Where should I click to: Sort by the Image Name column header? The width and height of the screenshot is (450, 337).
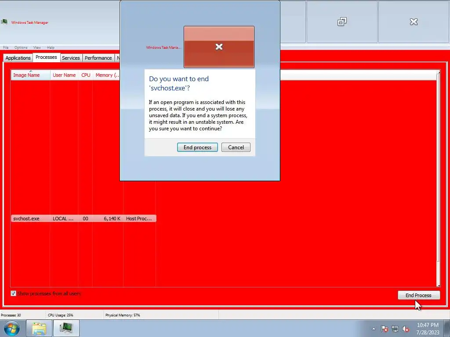pos(30,75)
